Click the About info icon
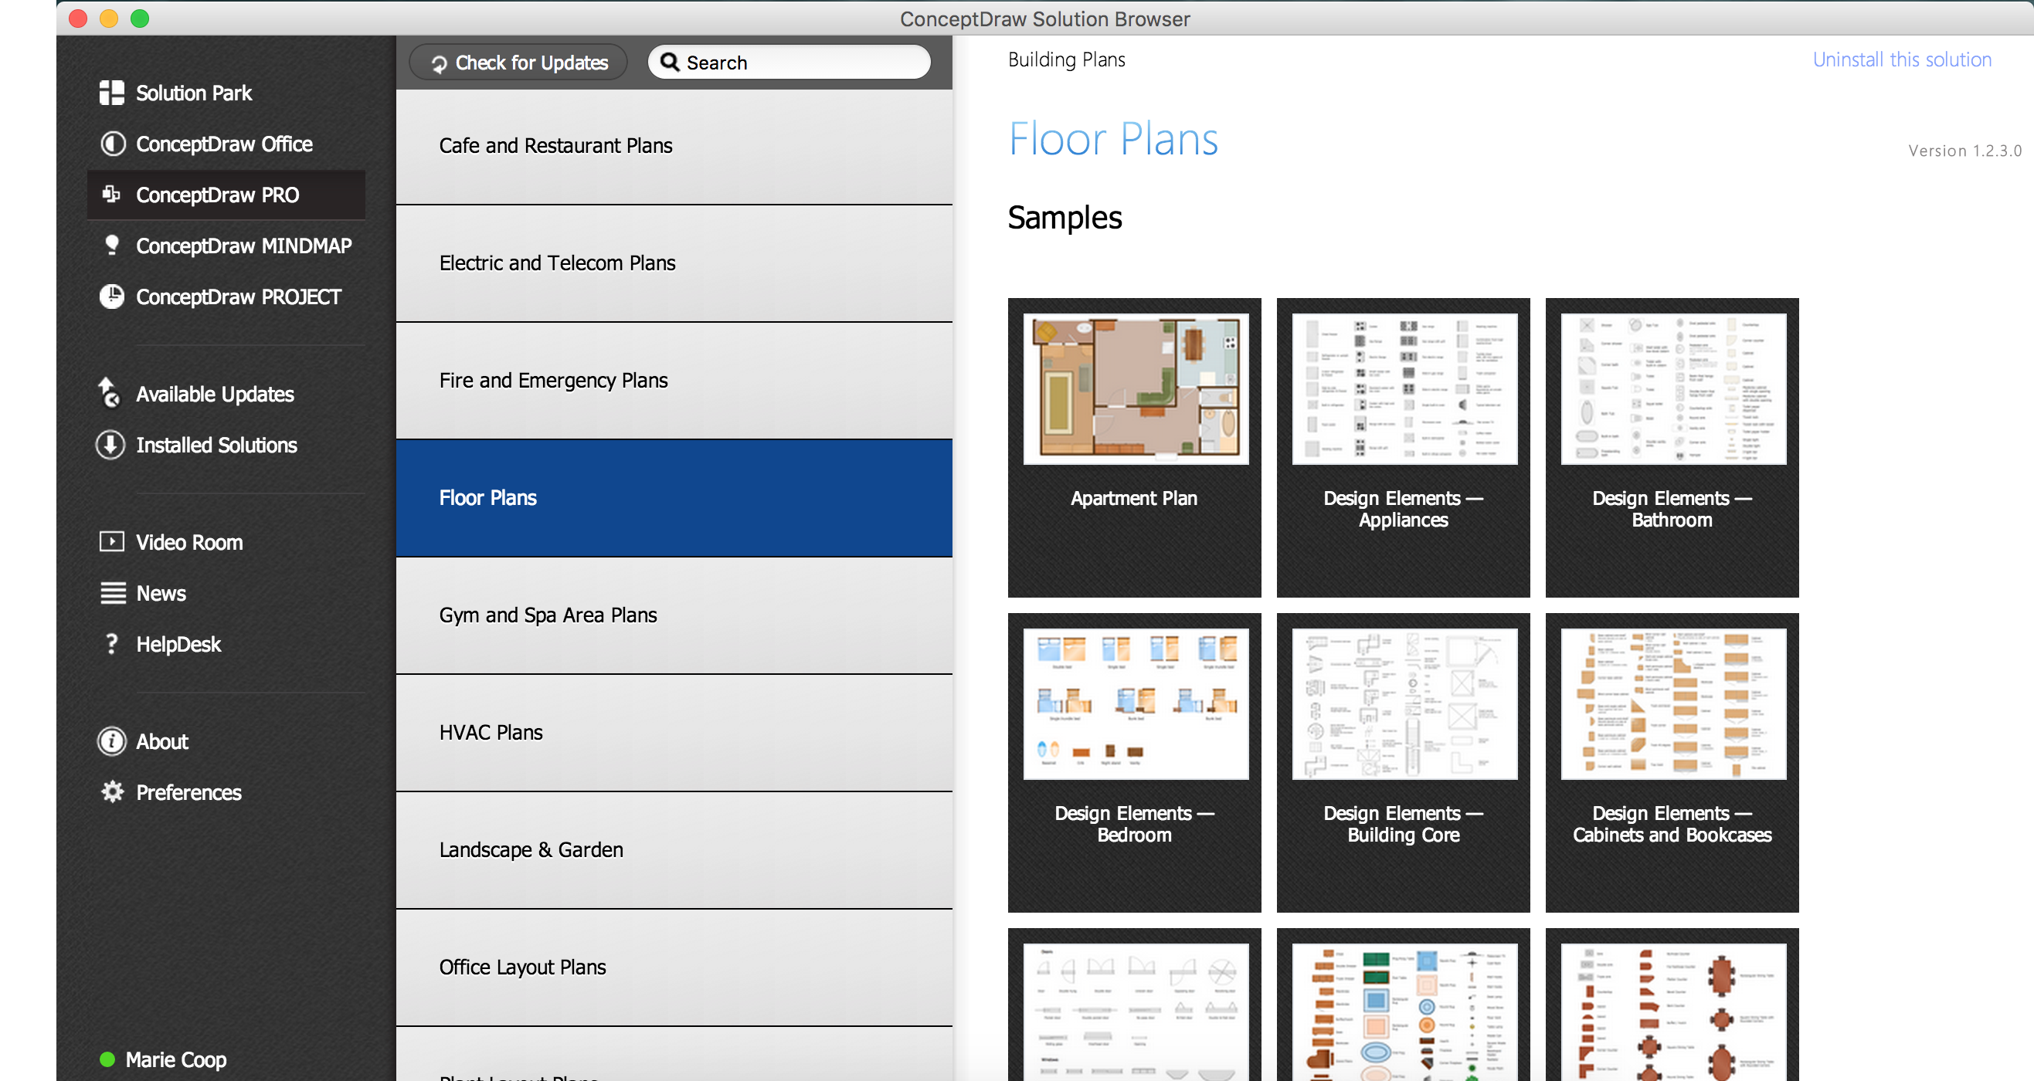This screenshot has width=2034, height=1081. pos(111,741)
